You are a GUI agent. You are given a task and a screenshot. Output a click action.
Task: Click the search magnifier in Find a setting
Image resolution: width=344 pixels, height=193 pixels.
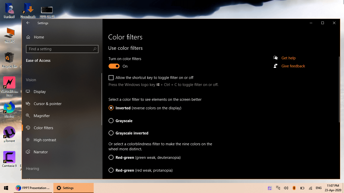pyautogui.click(x=95, y=49)
